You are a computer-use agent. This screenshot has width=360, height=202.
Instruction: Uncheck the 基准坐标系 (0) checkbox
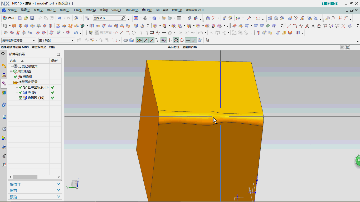pyautogui.click(x=21, y=87)
